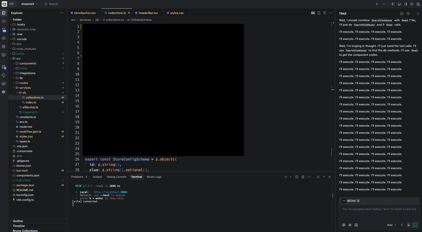Viewport: 422px width, 232px height.
Task: Open Explorer more actions ellipsis
Action: pos(62,13)
